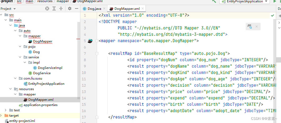Click the 'main' breadcrumb in path

point(29,1)
